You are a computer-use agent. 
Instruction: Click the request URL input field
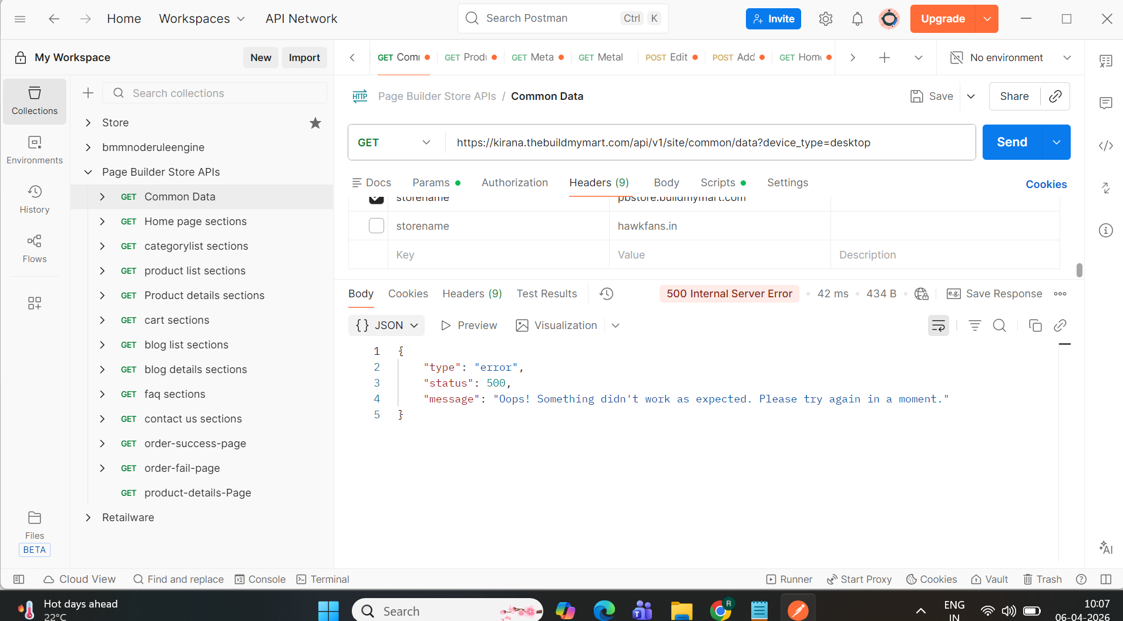click(x=710, y=142)
